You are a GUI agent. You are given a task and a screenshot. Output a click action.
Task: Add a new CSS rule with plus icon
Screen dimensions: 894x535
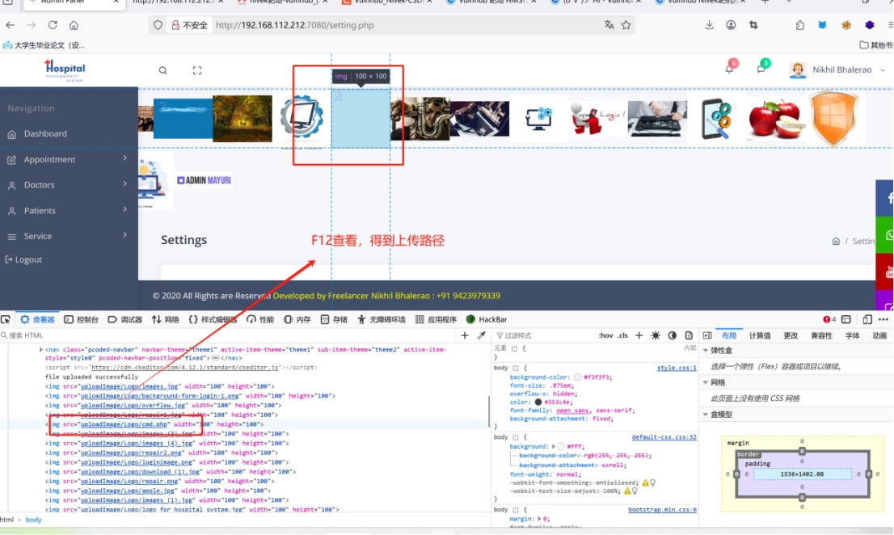(x=639, y=335)
